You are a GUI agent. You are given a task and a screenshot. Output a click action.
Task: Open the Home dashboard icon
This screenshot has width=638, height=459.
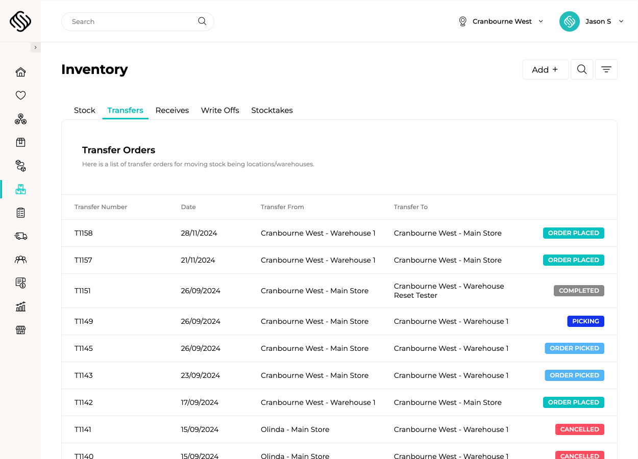click(20, 72)
